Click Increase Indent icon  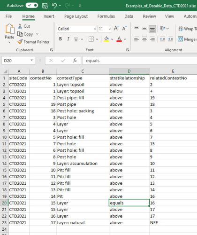point(170,39)
